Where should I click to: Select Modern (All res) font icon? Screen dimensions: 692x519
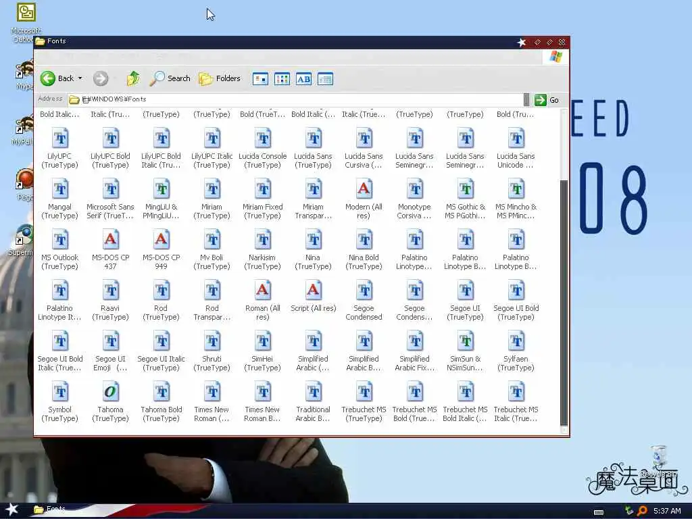coord(364,189)
